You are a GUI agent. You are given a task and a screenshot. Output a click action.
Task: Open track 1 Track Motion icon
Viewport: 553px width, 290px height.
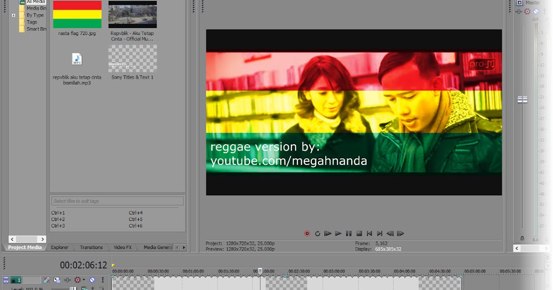click(x=57, y=280)
